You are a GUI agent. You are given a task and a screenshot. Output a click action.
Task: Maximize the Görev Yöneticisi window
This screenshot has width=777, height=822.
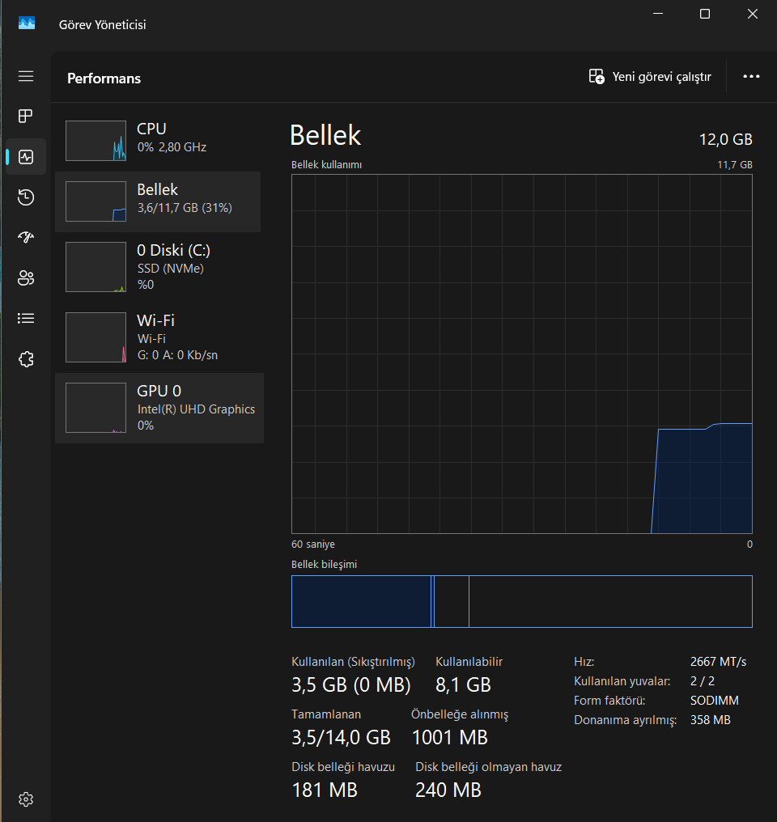[x=705, y=14]
